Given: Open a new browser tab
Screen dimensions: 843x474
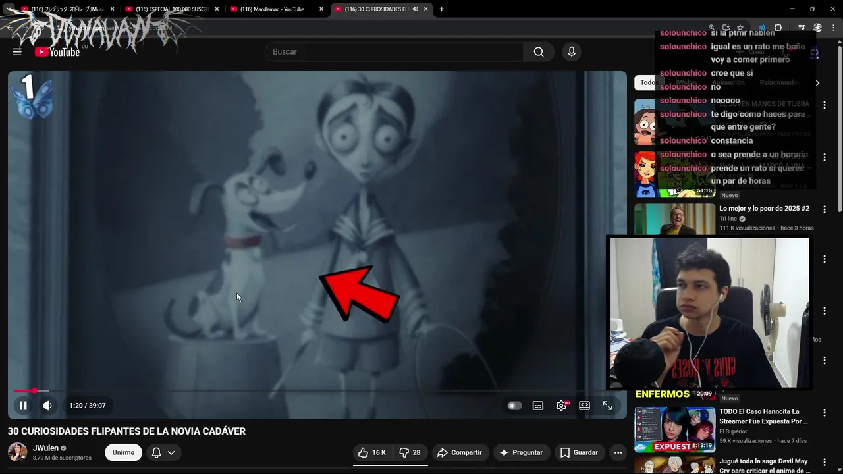Looking at the screenshot, I should [x=441, y=9].
